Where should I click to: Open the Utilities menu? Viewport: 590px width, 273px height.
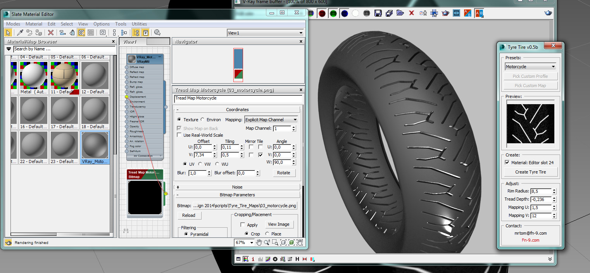139,24
